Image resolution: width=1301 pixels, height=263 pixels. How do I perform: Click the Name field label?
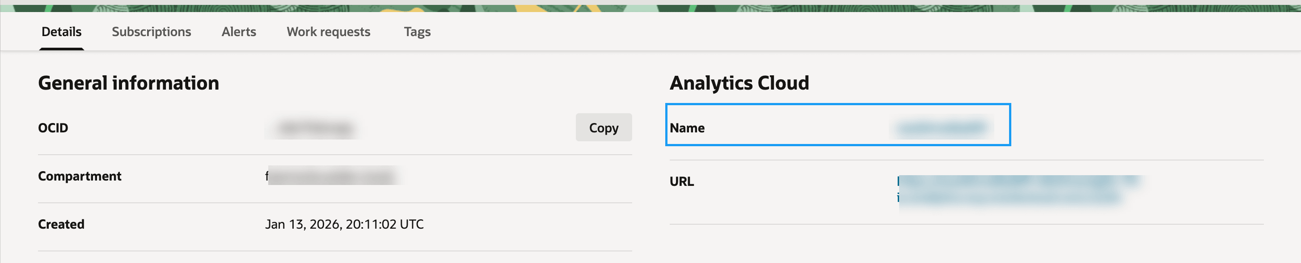687,128
